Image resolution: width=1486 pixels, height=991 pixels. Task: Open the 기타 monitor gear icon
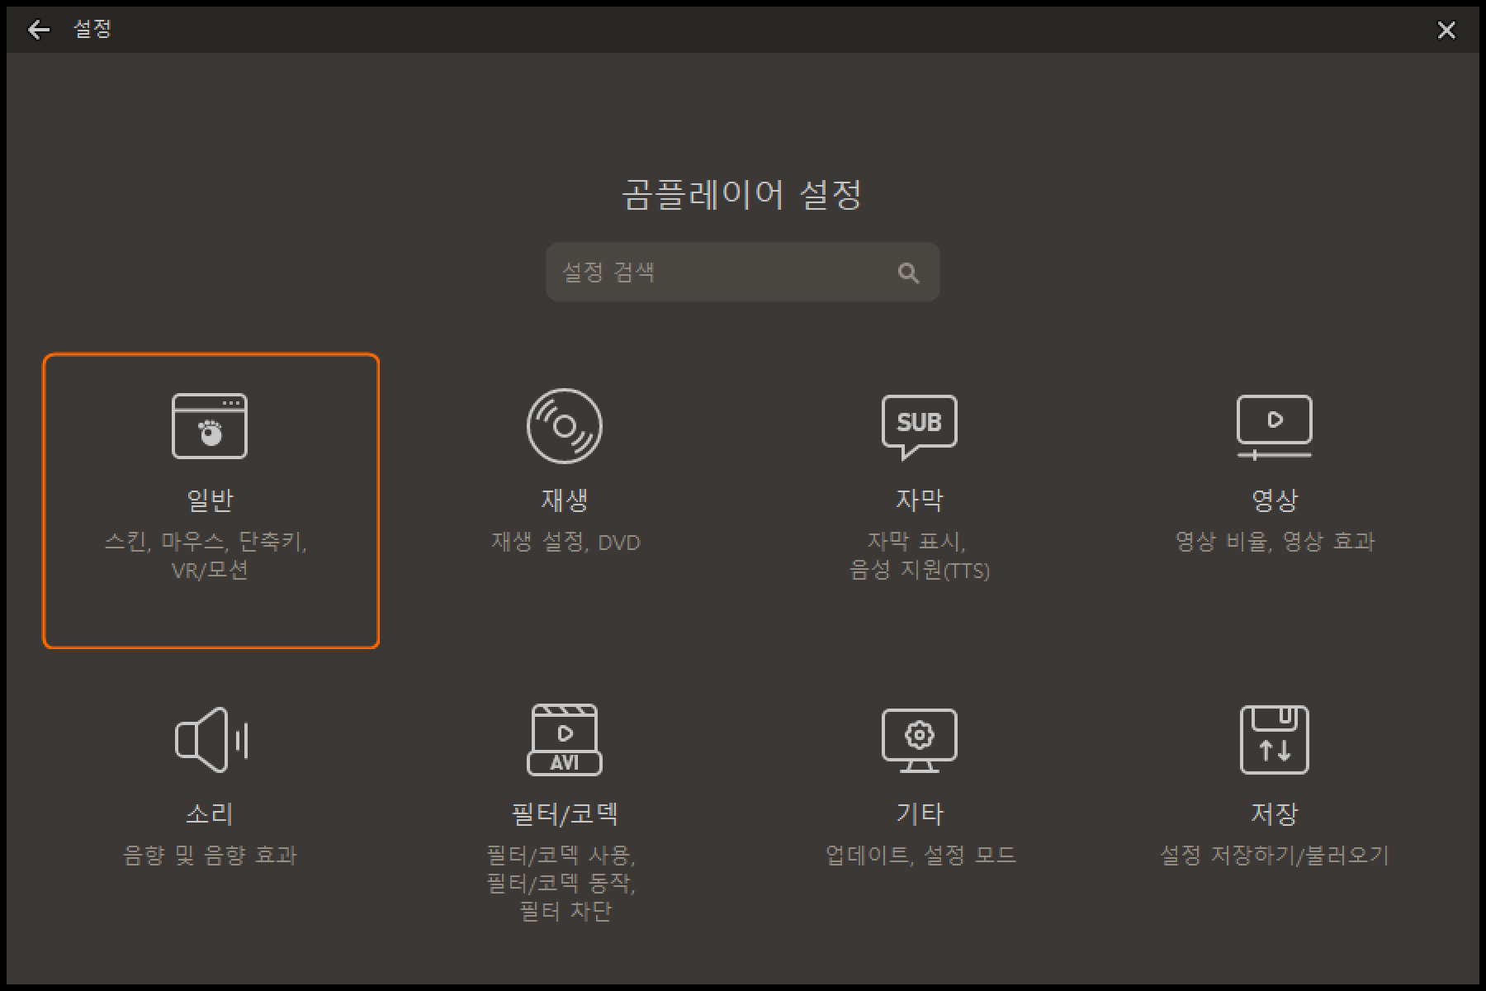920,740
